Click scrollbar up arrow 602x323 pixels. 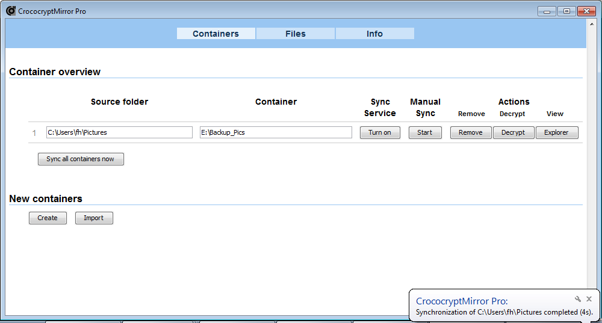coord(592,24)
